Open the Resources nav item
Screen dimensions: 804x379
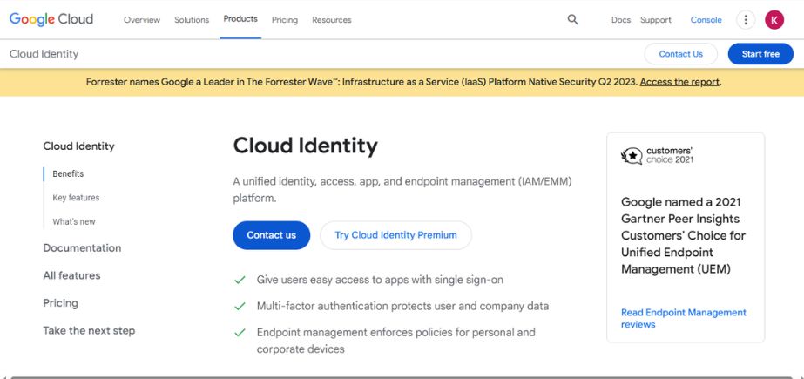[332, 20]
